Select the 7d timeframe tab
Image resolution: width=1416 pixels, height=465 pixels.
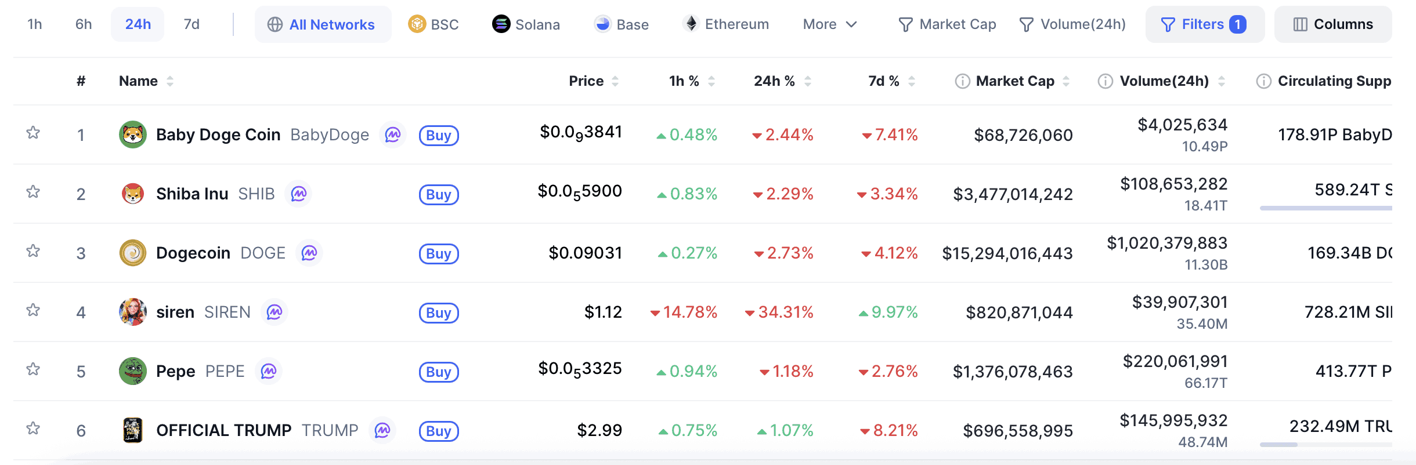pos(192,24)
